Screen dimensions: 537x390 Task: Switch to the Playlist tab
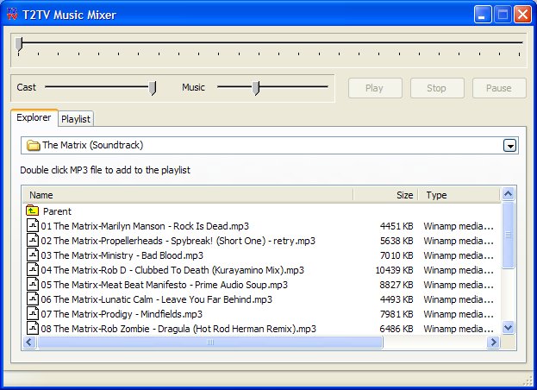[76, 119]
